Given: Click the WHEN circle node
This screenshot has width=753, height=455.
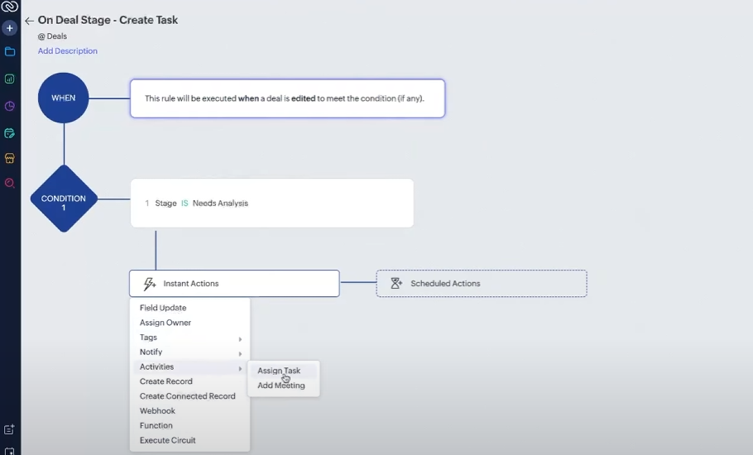Looking at the screenshot, I should (64, 98).
